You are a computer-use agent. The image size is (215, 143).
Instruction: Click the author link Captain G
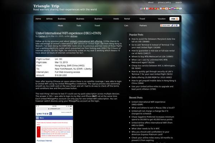click(43, 36)
